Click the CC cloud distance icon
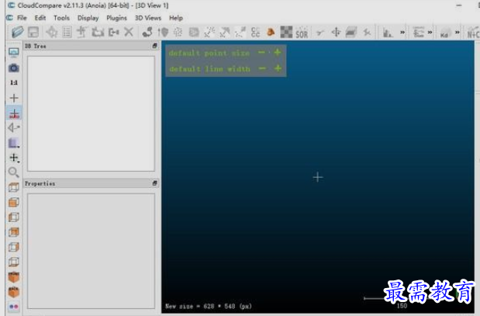 255,32
